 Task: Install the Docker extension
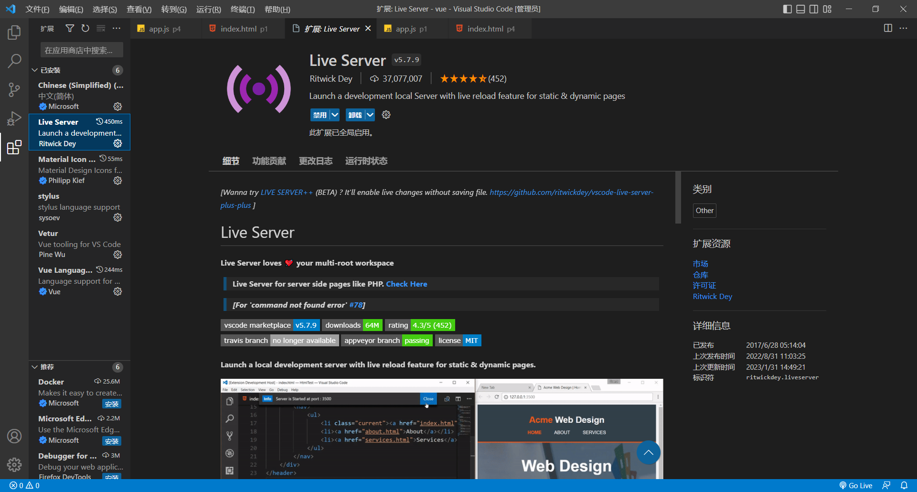click(x=112, y=404)
